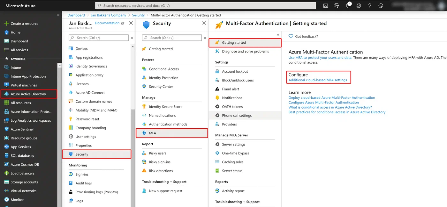Open portal settings gear icon
The image size is (447, 207).
click(359, 6)
